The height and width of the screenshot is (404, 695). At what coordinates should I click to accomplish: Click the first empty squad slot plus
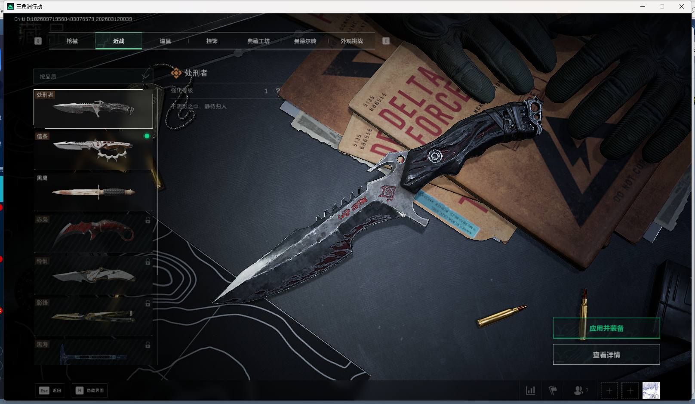pos(609,391)
